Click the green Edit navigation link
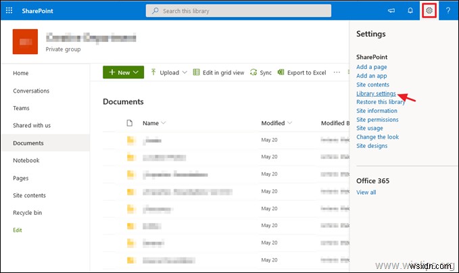The height and width of the screenshot is (273, 459). (x=18, y=230)
